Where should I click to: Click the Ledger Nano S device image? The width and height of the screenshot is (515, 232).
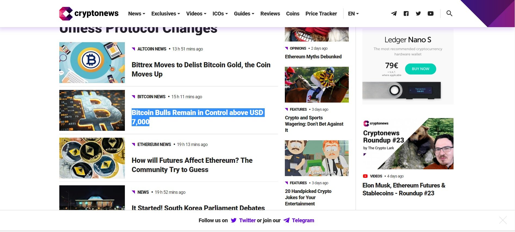click(402, 90)
